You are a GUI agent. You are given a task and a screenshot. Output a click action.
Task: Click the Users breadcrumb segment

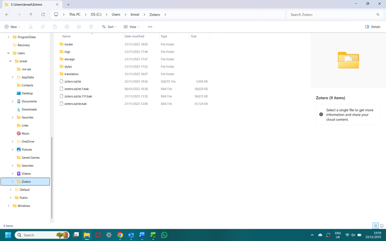(x=116, y=14)
